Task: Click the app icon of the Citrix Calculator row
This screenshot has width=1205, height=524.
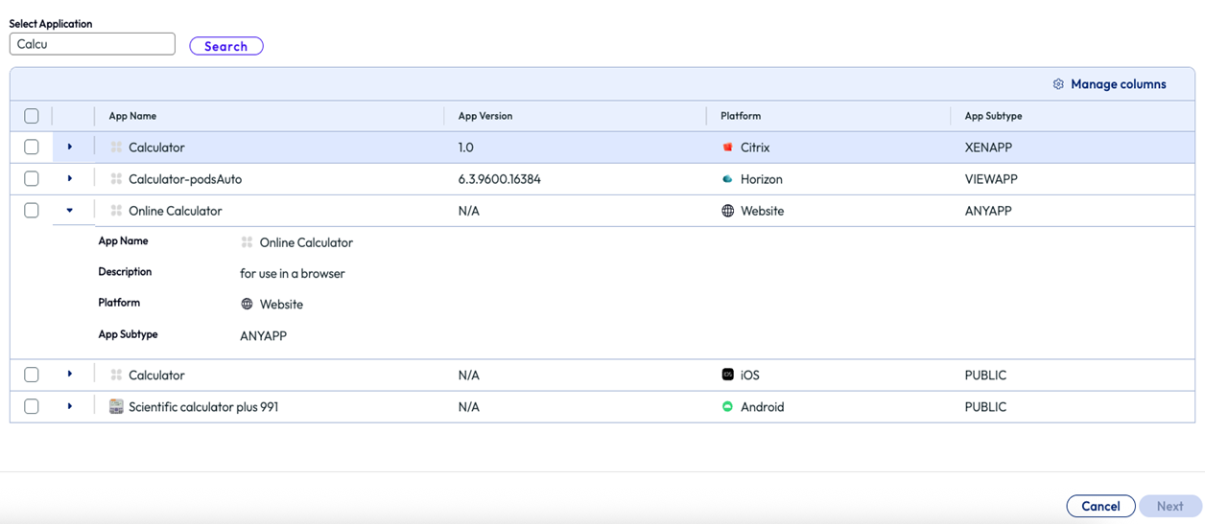Action: pyautogui.click(x=116, y=148)
